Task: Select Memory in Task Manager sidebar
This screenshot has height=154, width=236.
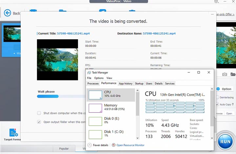Action: (x=111, y=108)
